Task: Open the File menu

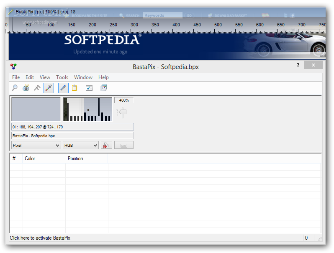Action: pos(16,77)
